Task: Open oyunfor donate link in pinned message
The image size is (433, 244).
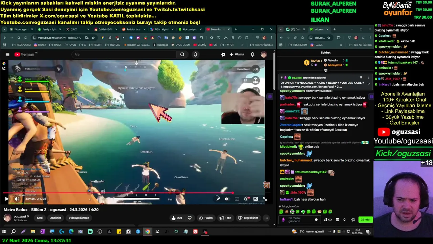Action: tap(309, 87)
